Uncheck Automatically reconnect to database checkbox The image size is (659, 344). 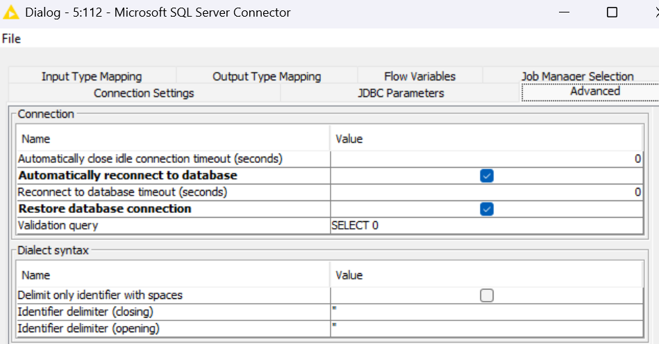(x=487, y=175)
